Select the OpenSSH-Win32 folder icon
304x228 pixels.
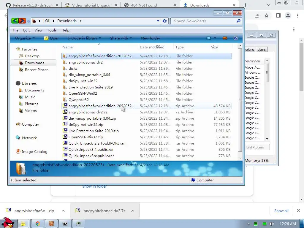(x=65, y=93)
